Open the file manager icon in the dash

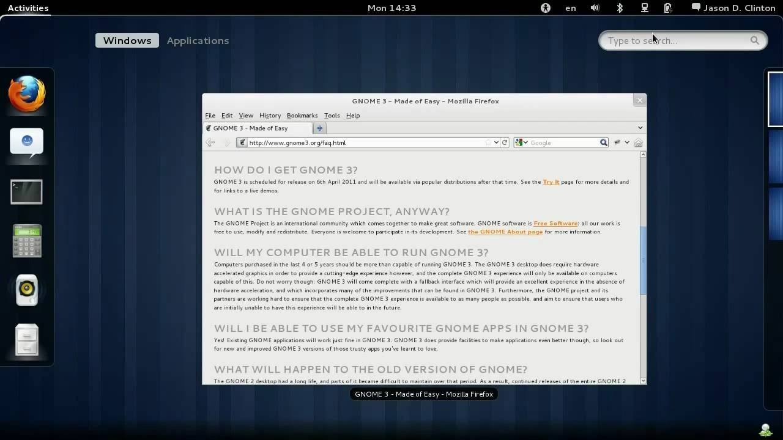click(26, 340)
